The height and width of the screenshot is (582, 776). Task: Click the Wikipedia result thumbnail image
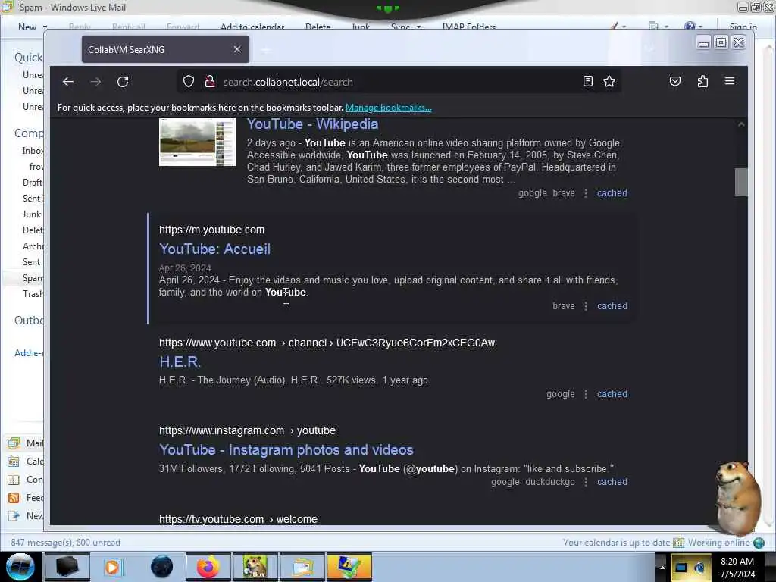coord(198,142)
